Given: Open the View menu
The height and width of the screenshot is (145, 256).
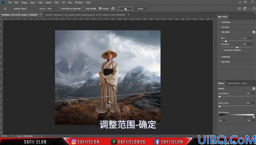Looking at the screenshot, I should [x=70, y=3].
